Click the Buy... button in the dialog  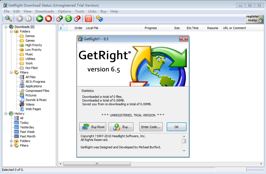pyautogui.click(x=121, y=127)
